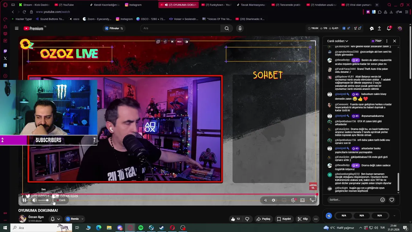Open YouTube notifications bell
The width and height of the screenshot is (412, 232).
[389, 28]
